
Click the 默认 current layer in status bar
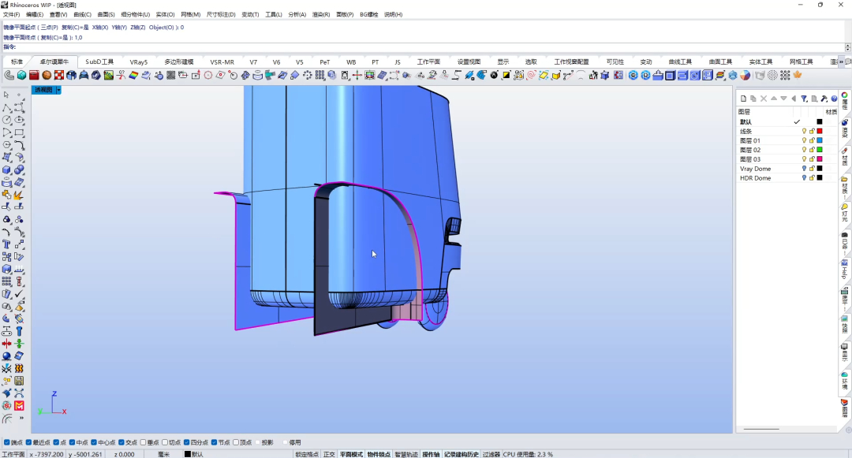[x=194, y=454]
